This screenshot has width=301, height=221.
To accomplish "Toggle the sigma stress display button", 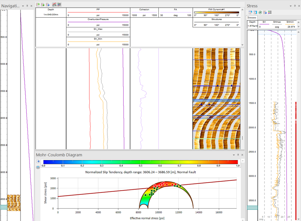I will [59, 4].
